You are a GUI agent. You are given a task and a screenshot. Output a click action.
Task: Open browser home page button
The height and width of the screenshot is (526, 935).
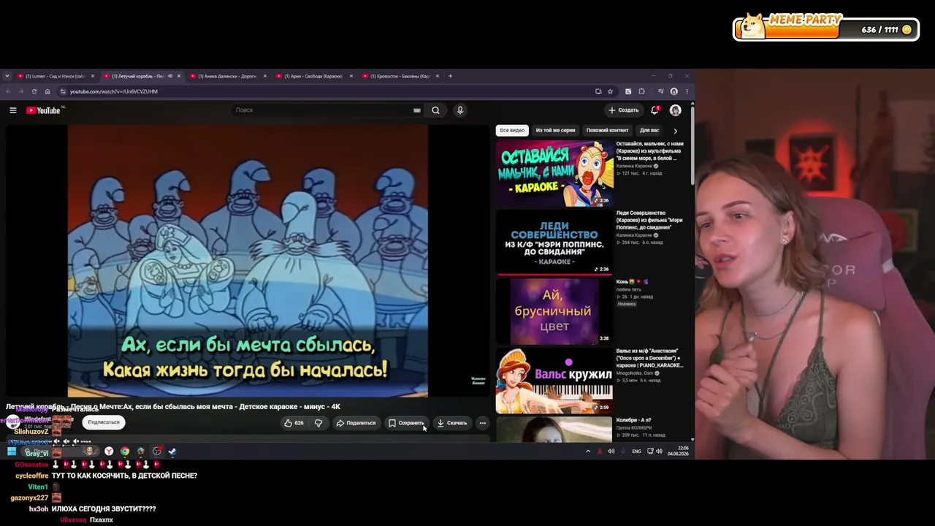point(47,91)
